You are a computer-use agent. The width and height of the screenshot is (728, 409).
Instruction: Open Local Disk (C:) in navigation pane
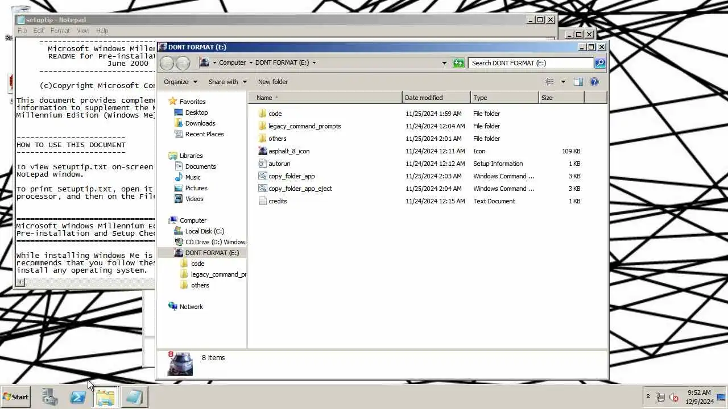(x=204, y=231)
